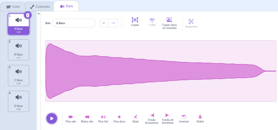278x130 pixels.
Task: Select the C Bass sound thumbnail
Action: [18, 75]
